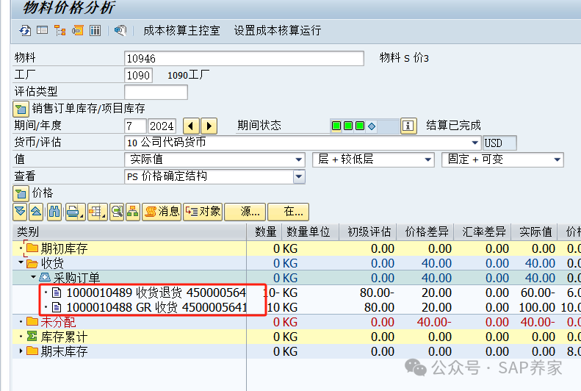
Task: Click the 价格差异 column header
Action: [425, 232]
